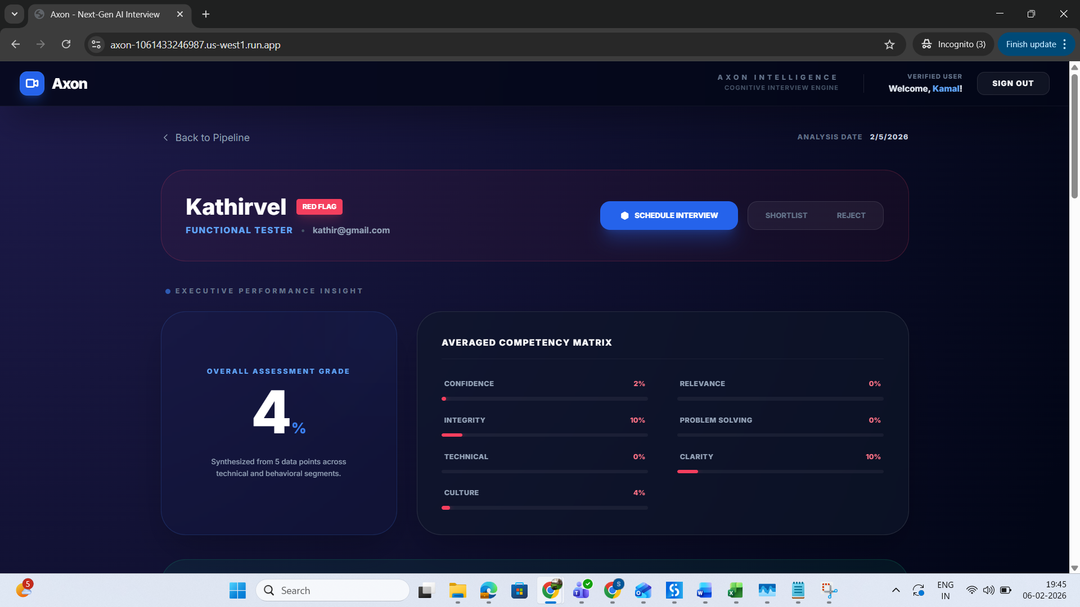Launch Snipping Tool from taskbar
Screen dimensions: 1080x607
[x=829, y=591]
